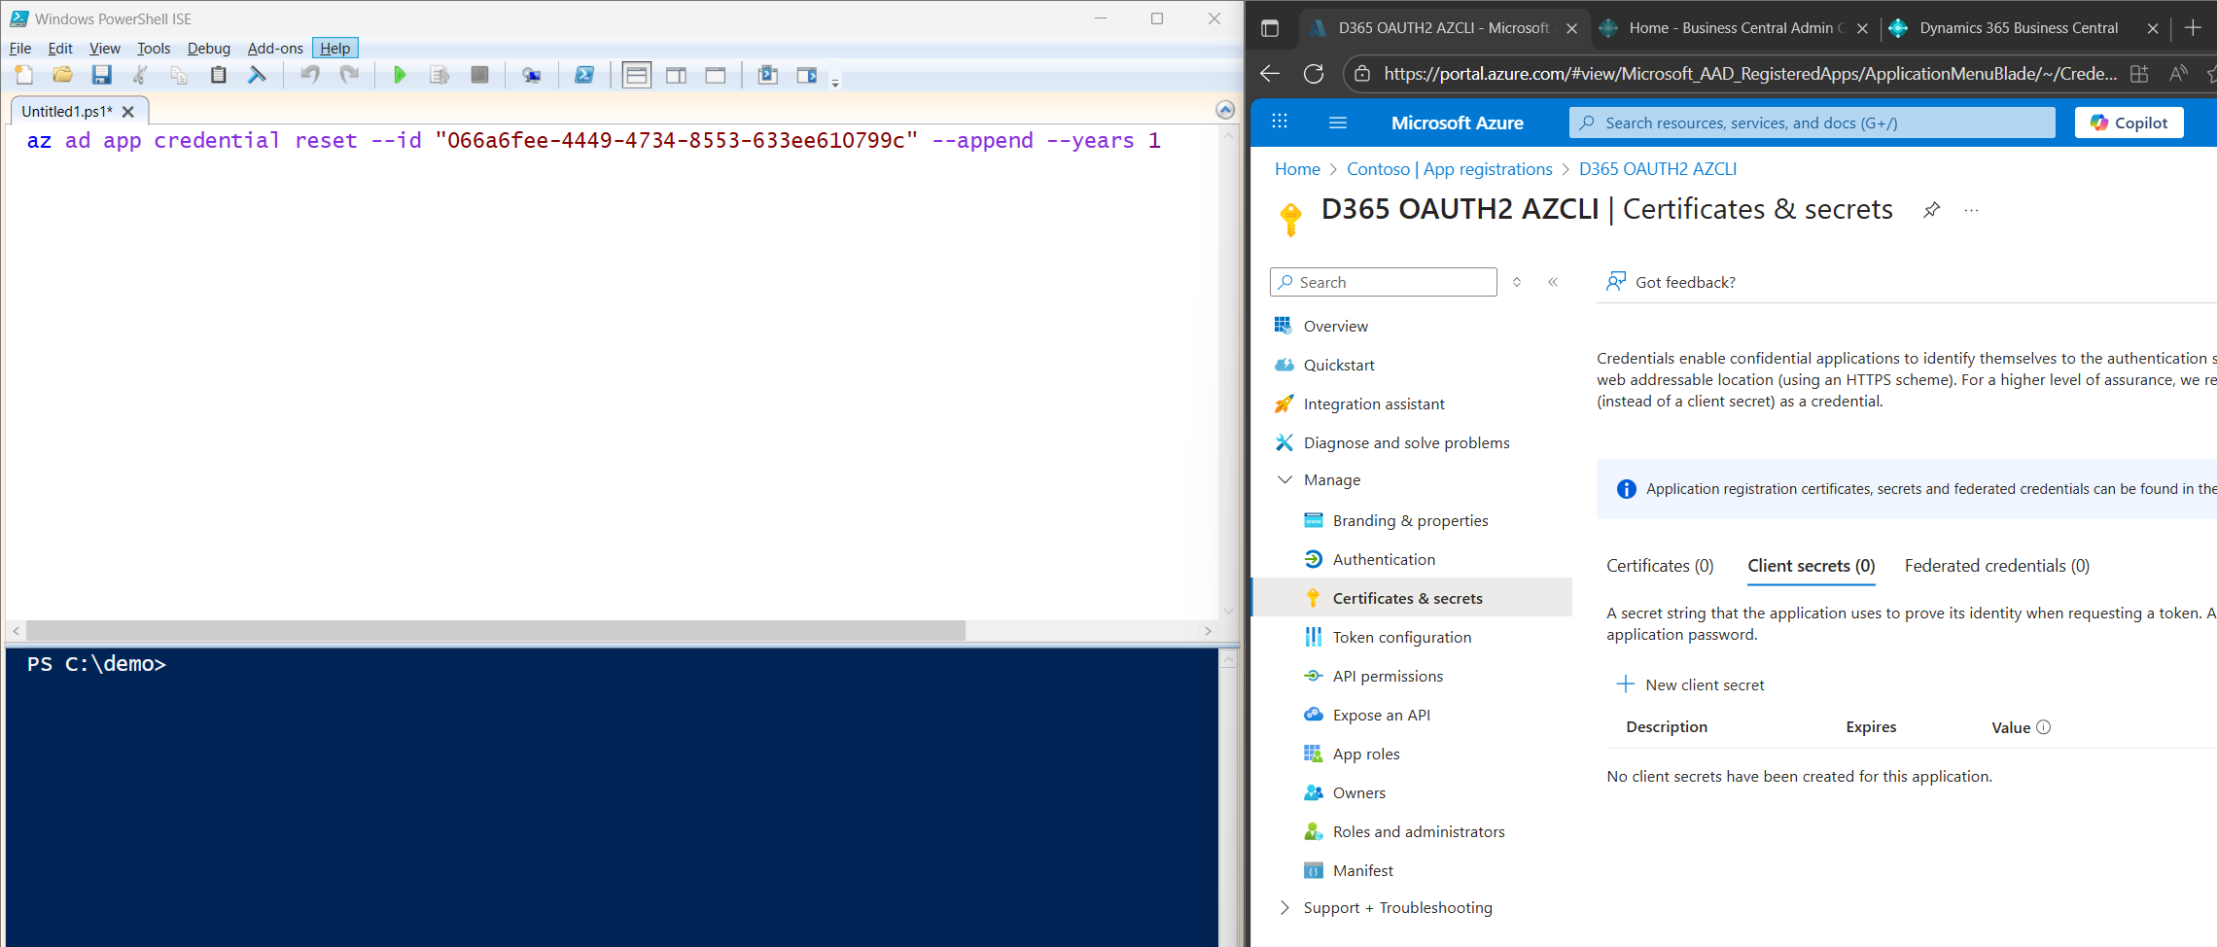Click the browser address bar URL
Image resolution: width=2217 pixels, height=947 pixels.
1749,74
